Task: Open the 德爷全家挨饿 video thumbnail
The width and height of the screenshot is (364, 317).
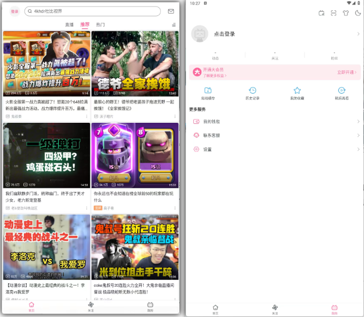Action: point(135,63)
